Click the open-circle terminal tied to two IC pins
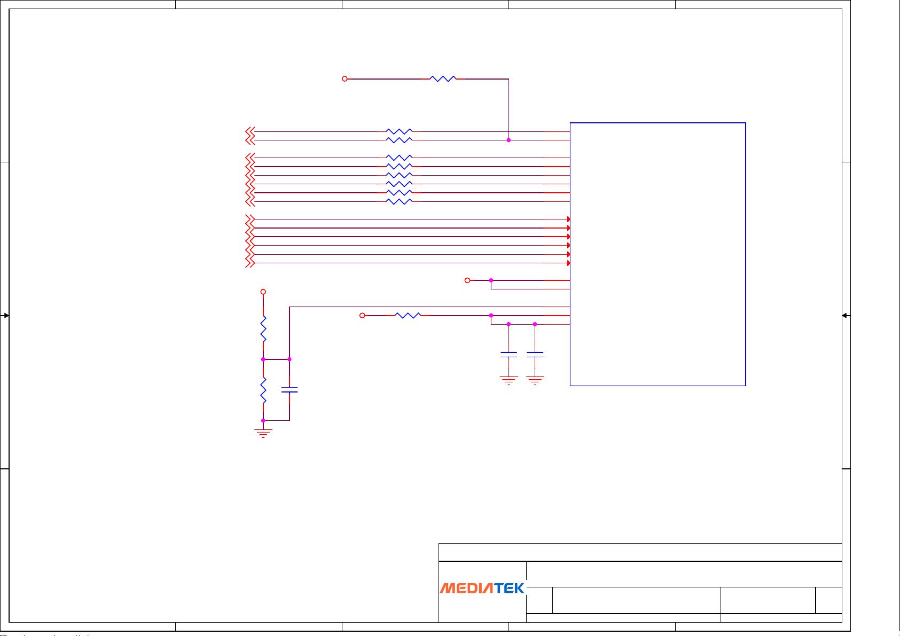 [467, 280]
